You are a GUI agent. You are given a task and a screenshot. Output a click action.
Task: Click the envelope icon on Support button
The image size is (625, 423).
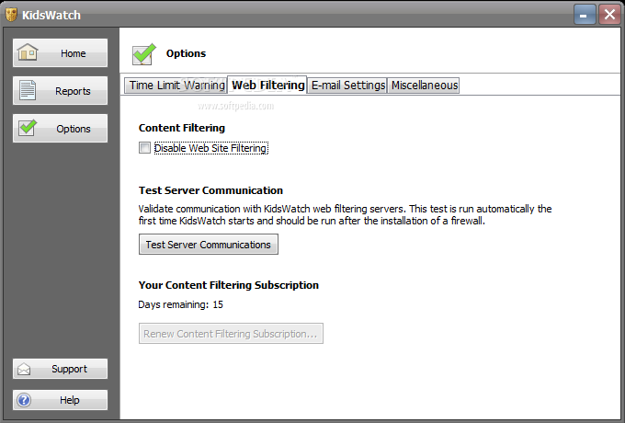tap(24, 369)
